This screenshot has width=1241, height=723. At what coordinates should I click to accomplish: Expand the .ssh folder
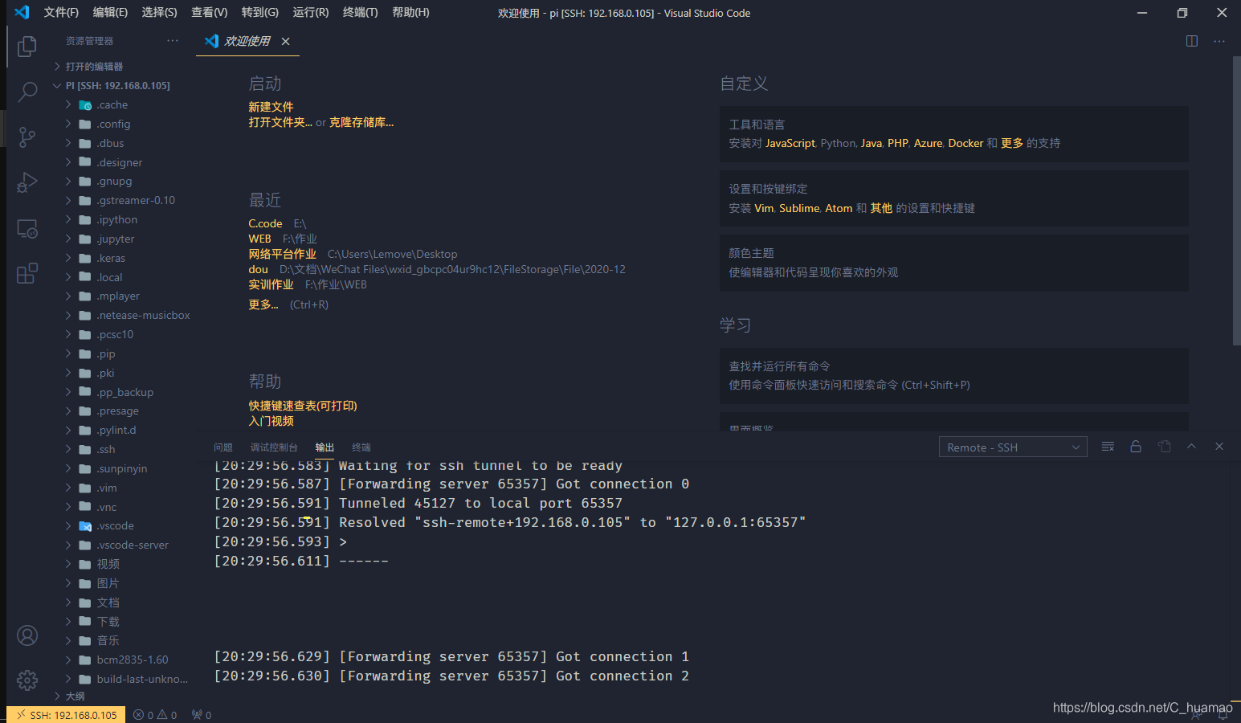coord(106,450)
